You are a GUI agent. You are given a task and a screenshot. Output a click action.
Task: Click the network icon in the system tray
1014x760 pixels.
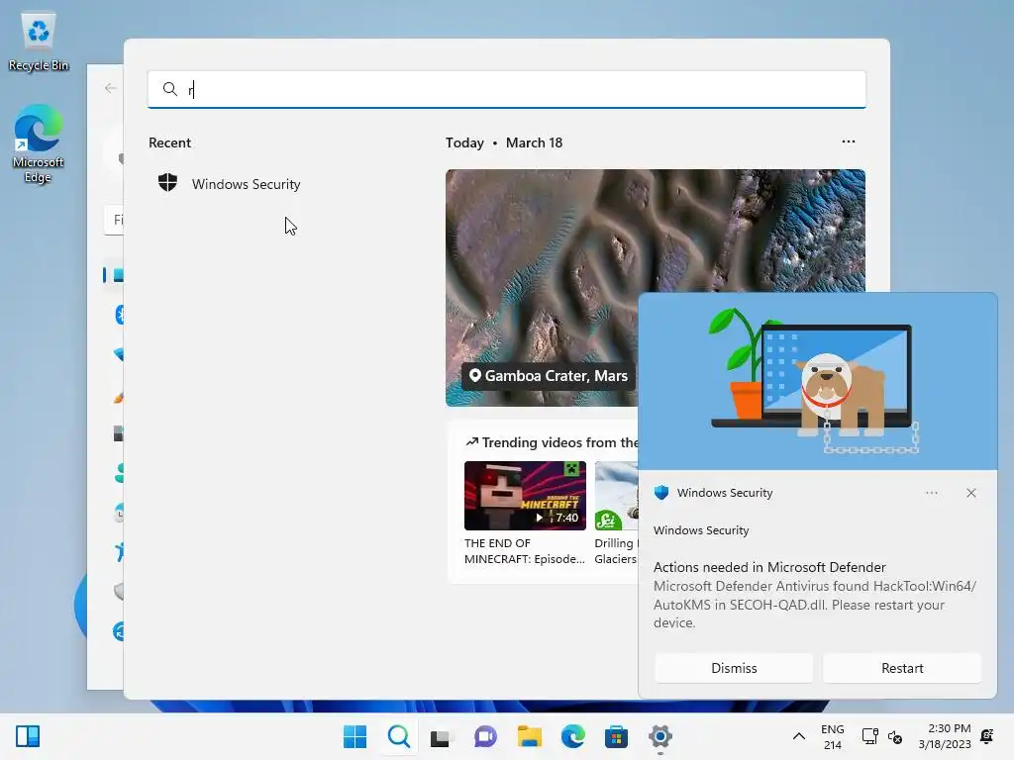click(x=869, y=736)
